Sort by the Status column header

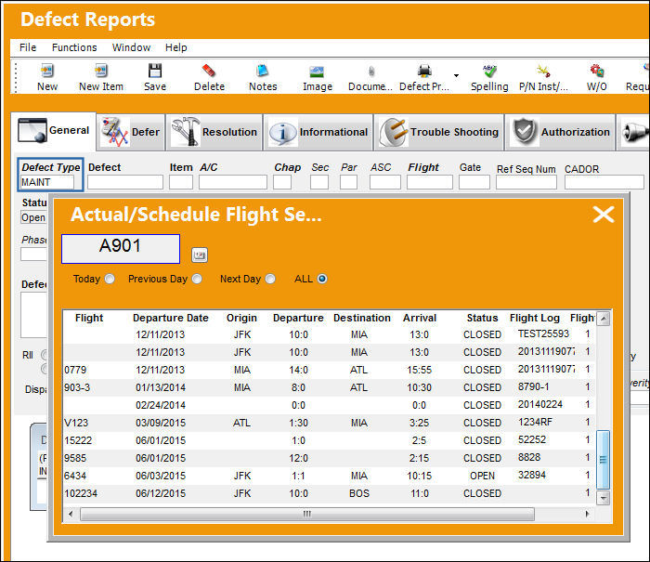pyautogui.click(x=482, y=318)
